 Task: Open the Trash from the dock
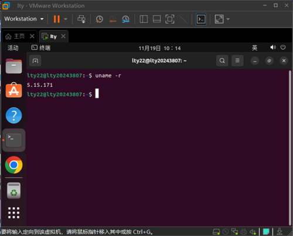(13, 191)
